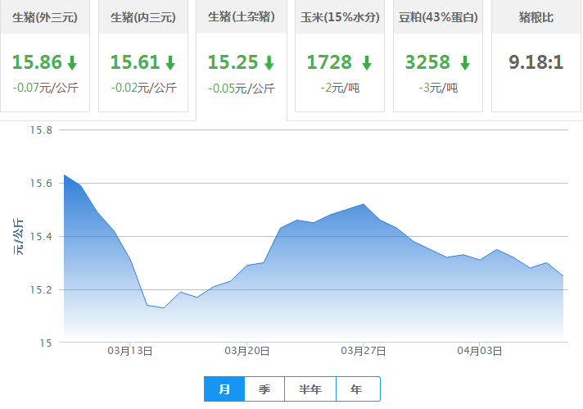583x409 pixels.
Task: Click the -3元/吨 change text
Action: point(438,88)
